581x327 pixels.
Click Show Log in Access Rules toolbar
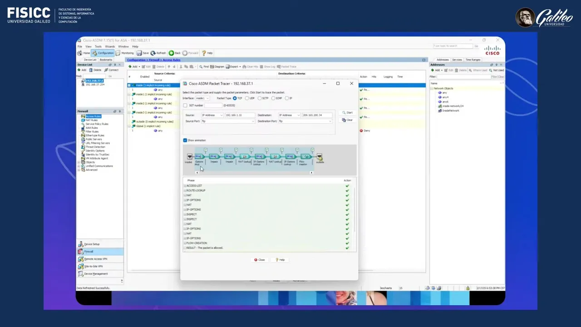268,67
